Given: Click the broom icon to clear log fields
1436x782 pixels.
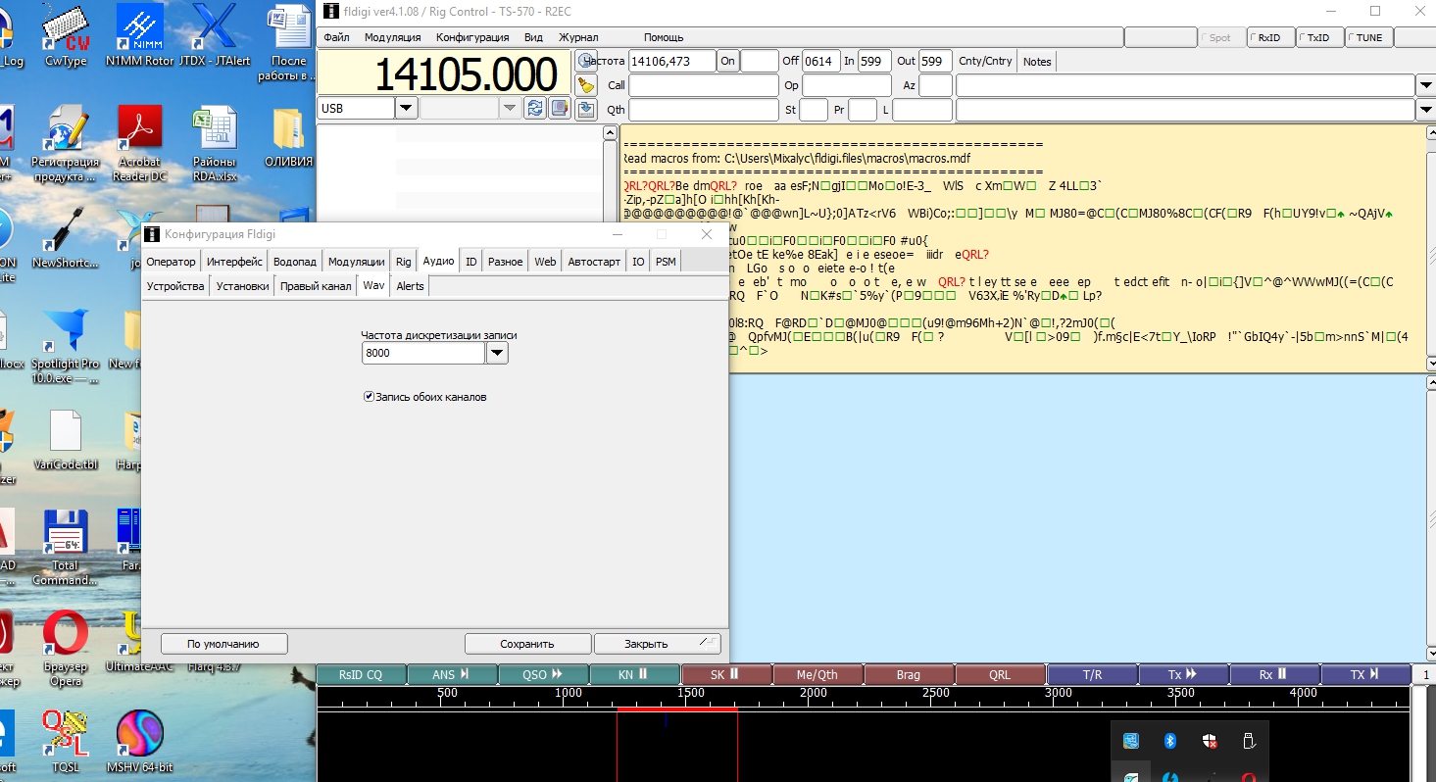Looking at the screenshot, I should coord(586,85).
